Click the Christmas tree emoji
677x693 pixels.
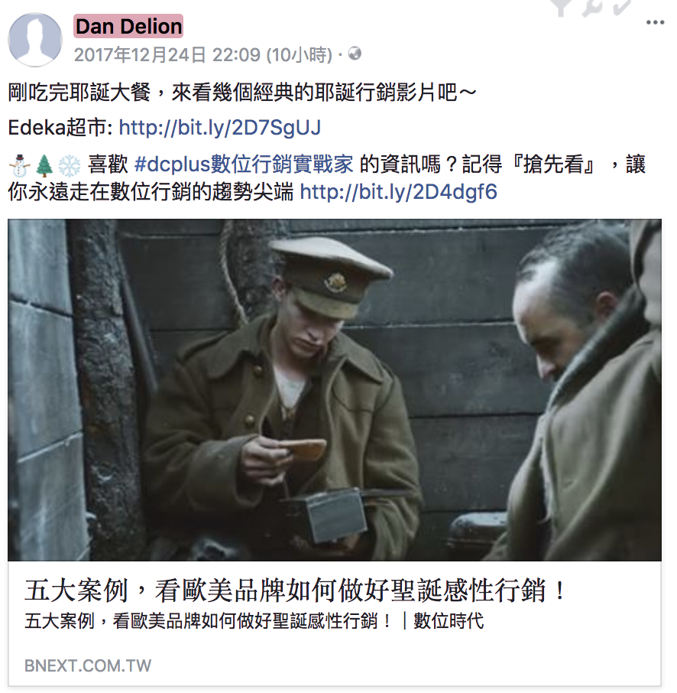click(x=44, y=165)
